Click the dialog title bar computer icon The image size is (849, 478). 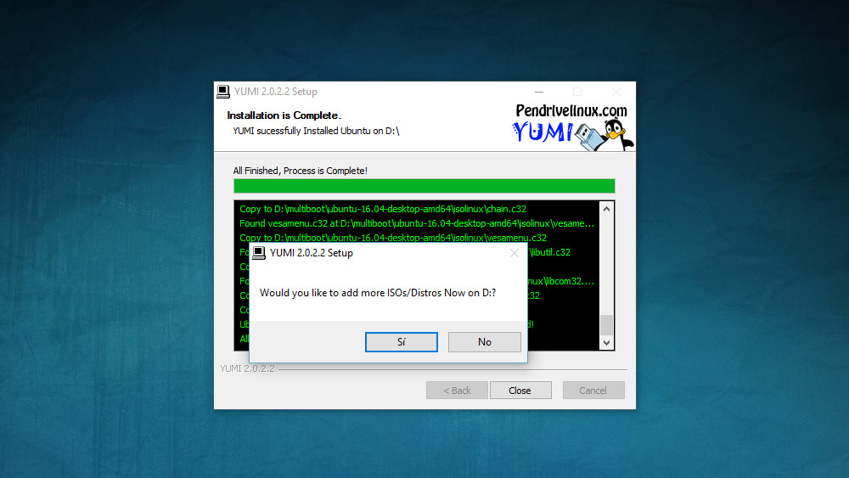(259, 253)
